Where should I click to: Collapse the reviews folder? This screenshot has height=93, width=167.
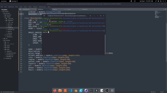point(4,17)
